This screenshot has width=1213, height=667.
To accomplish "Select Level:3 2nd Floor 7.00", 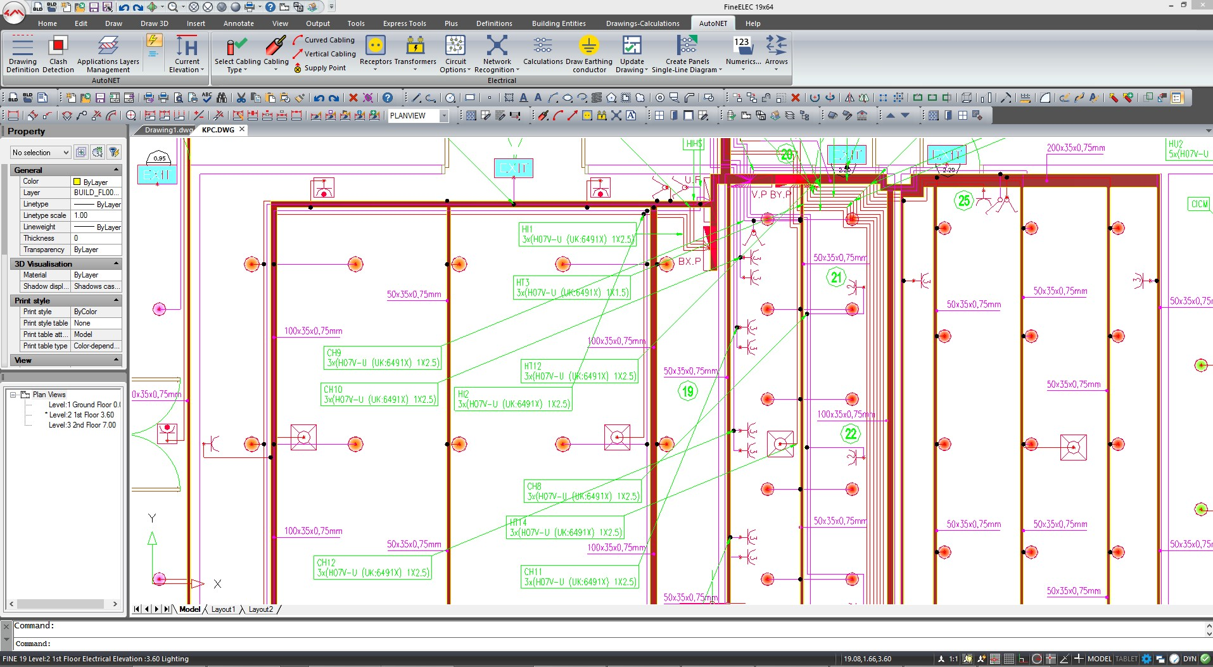I will pos(82,425).
